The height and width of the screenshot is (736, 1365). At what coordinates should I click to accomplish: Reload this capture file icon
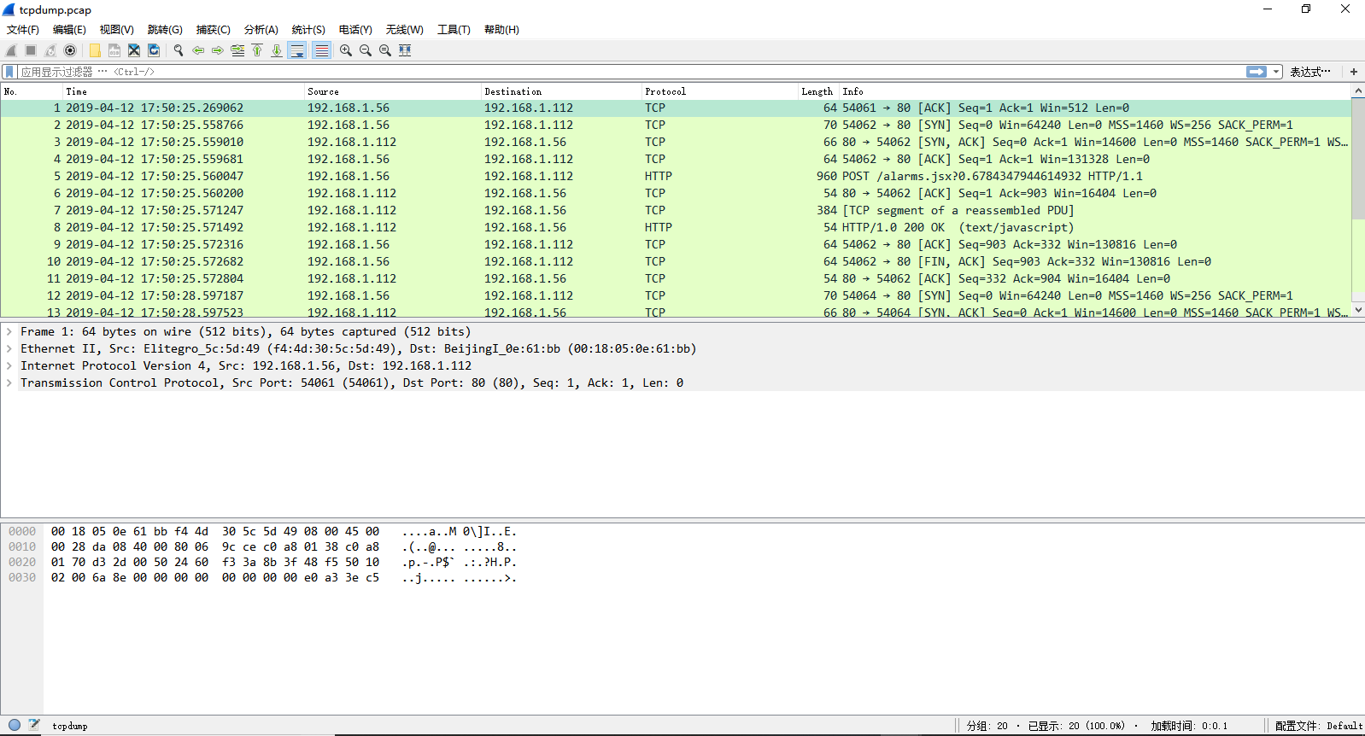click(154, 50)
